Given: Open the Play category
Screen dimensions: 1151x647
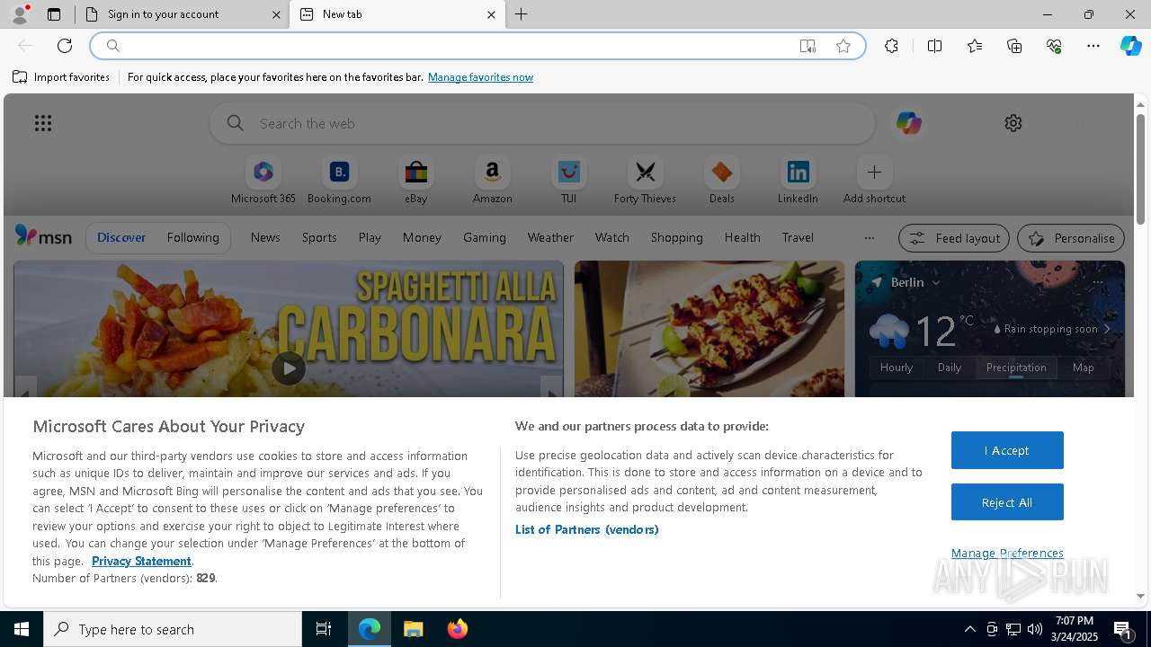Looking at the screenshot, I should (370, 237).
